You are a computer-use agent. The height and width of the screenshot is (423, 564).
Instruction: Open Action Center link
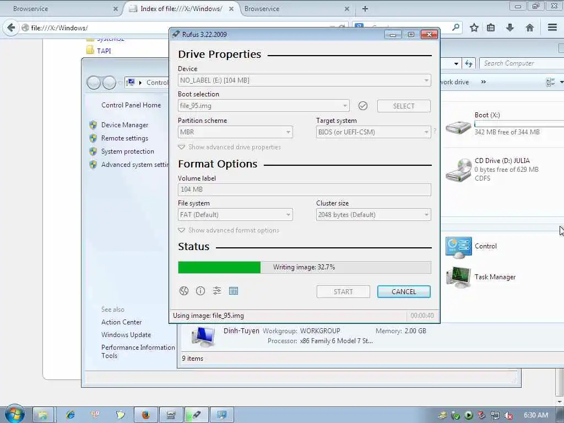pos(121,322)
